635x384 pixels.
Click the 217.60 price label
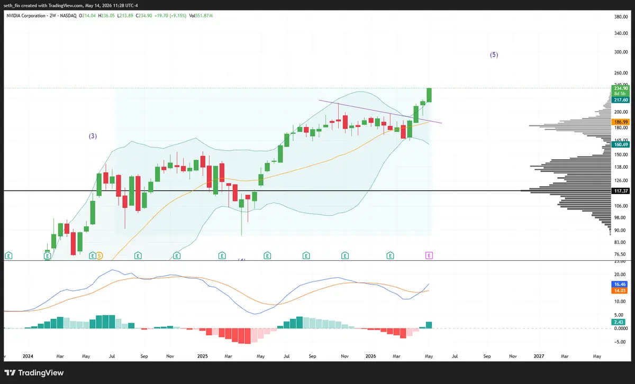[x=620, y=99]
